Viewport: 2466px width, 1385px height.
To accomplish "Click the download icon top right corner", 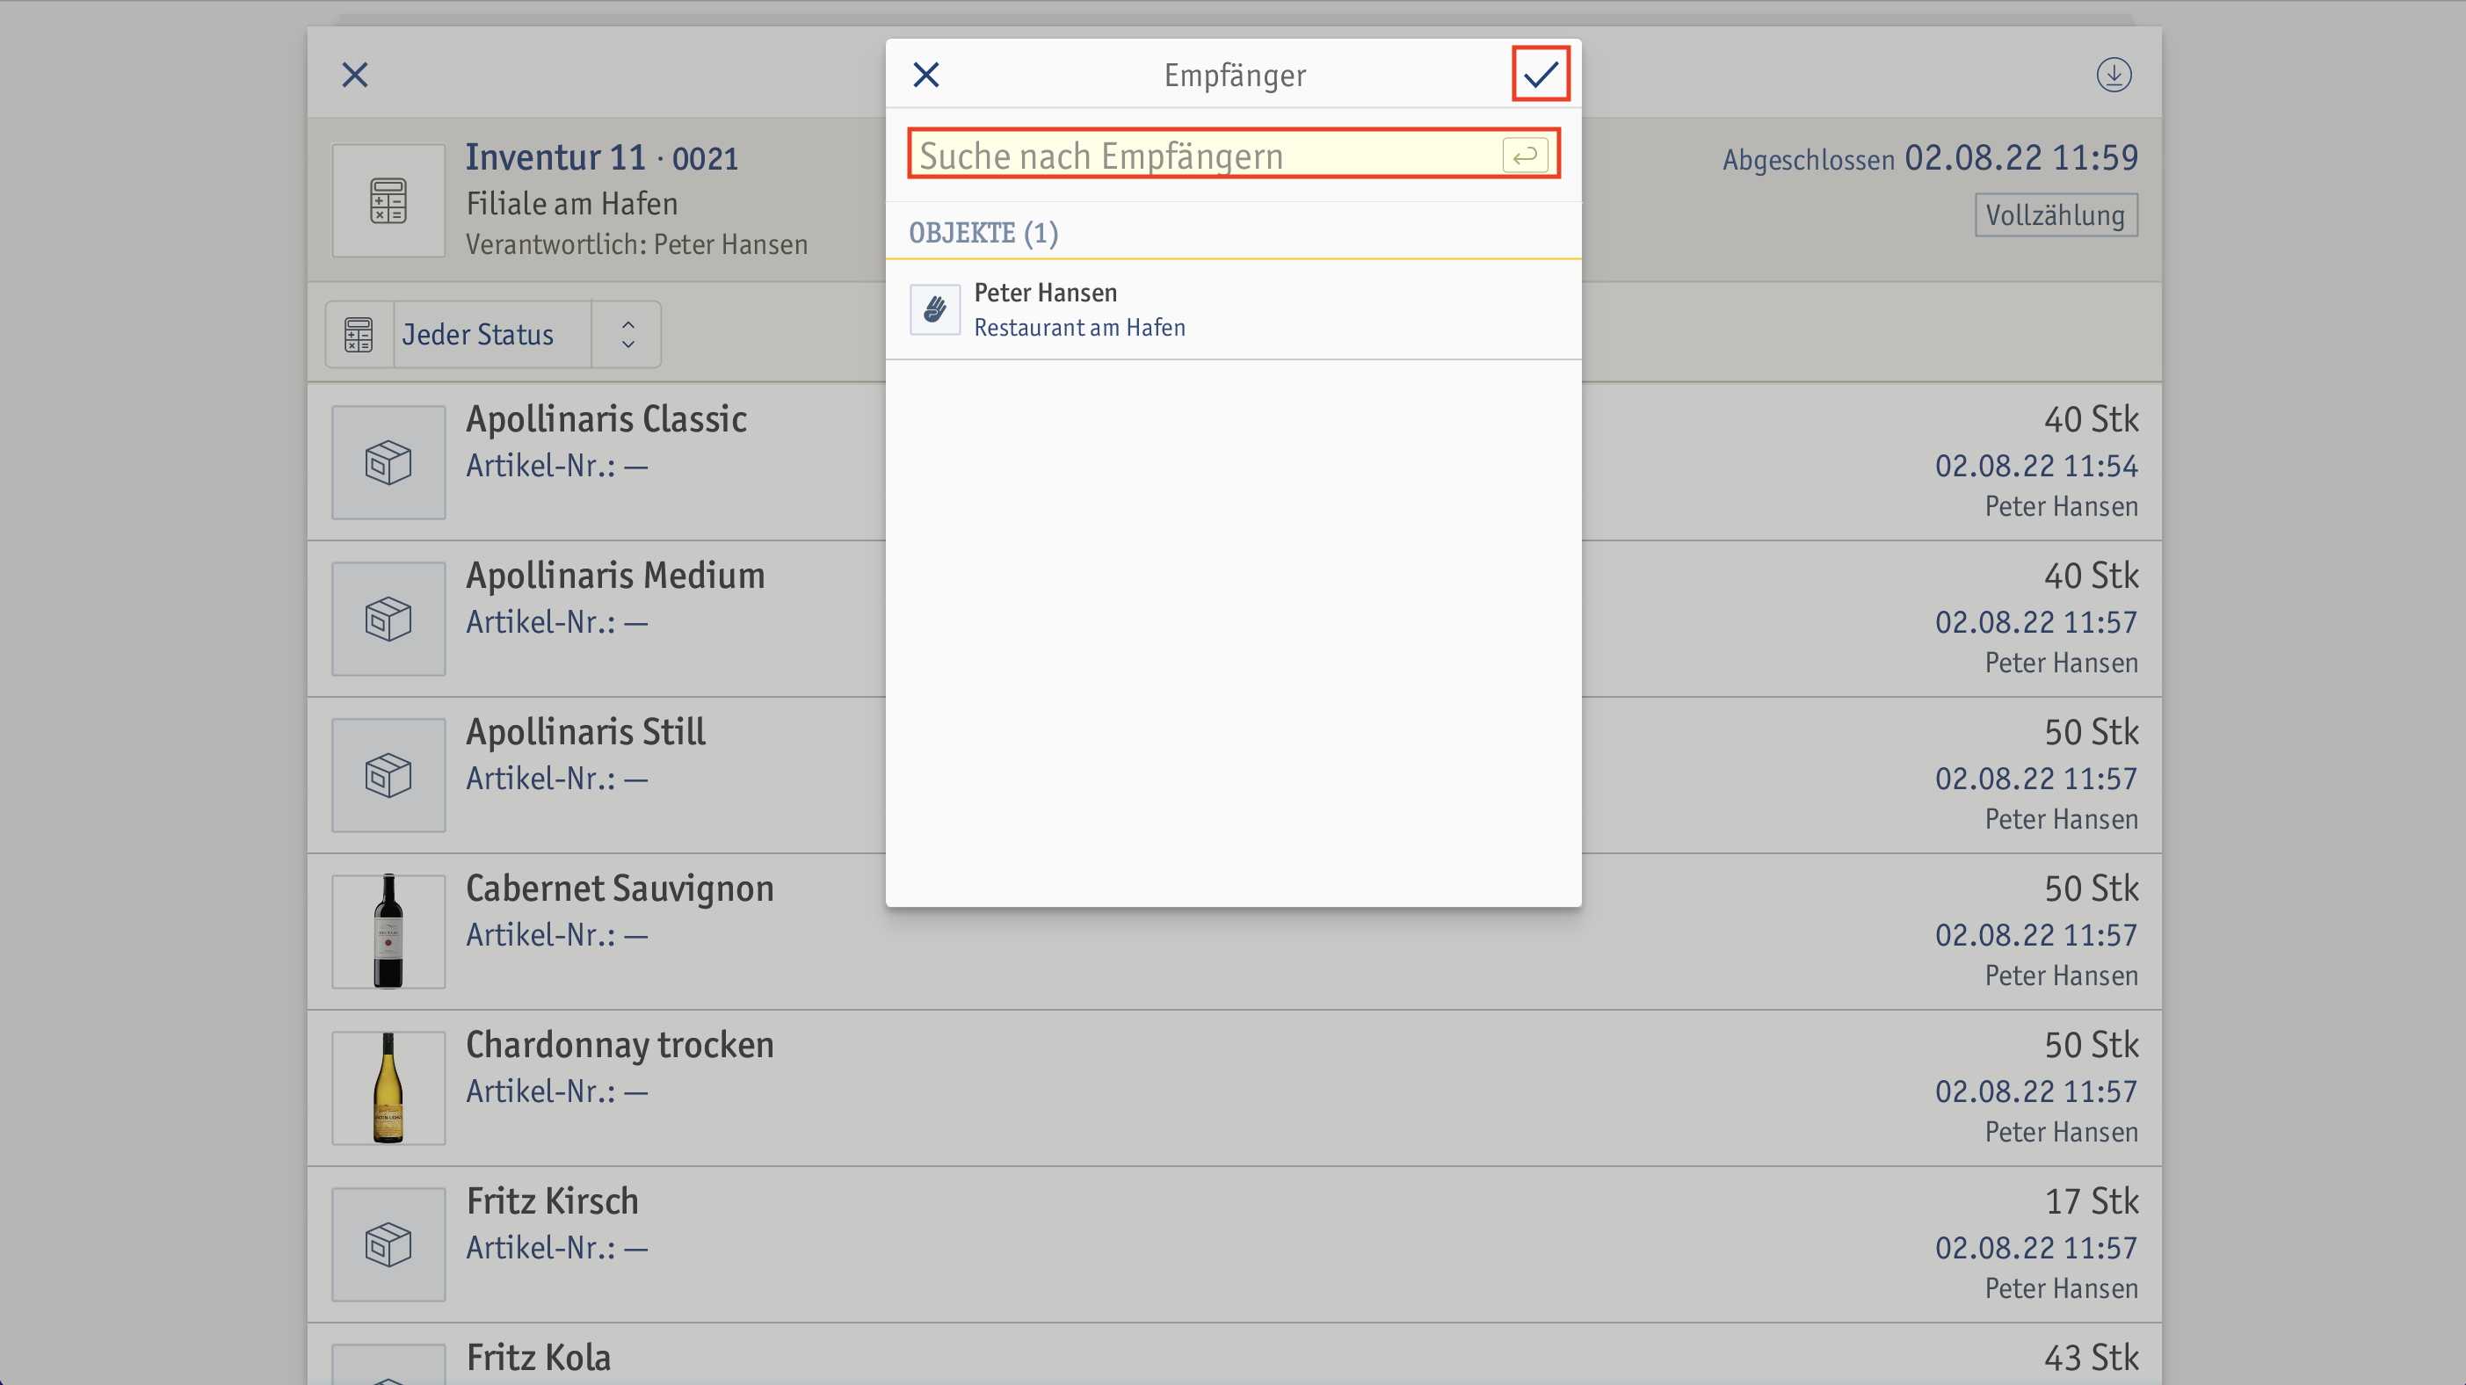I will pyautogui.click(x=2114, y=75).
